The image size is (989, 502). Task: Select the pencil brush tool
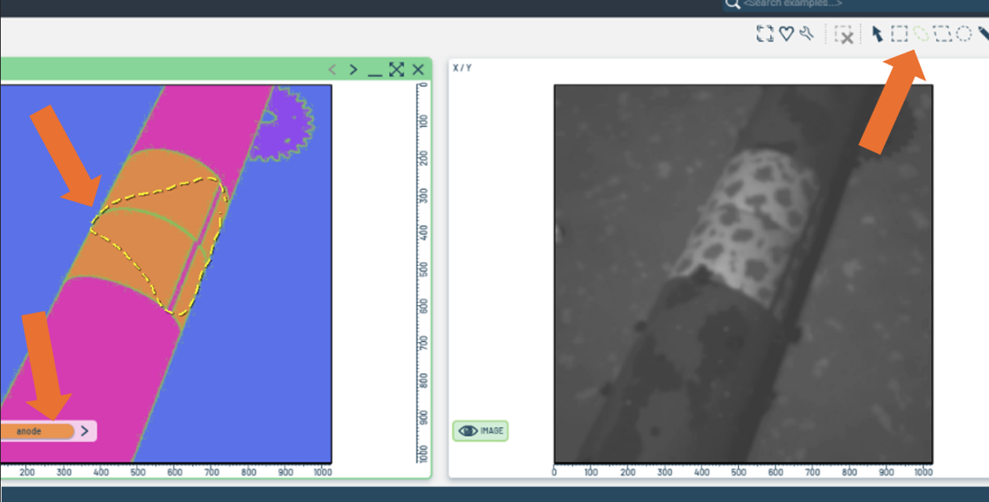[984, 34]
